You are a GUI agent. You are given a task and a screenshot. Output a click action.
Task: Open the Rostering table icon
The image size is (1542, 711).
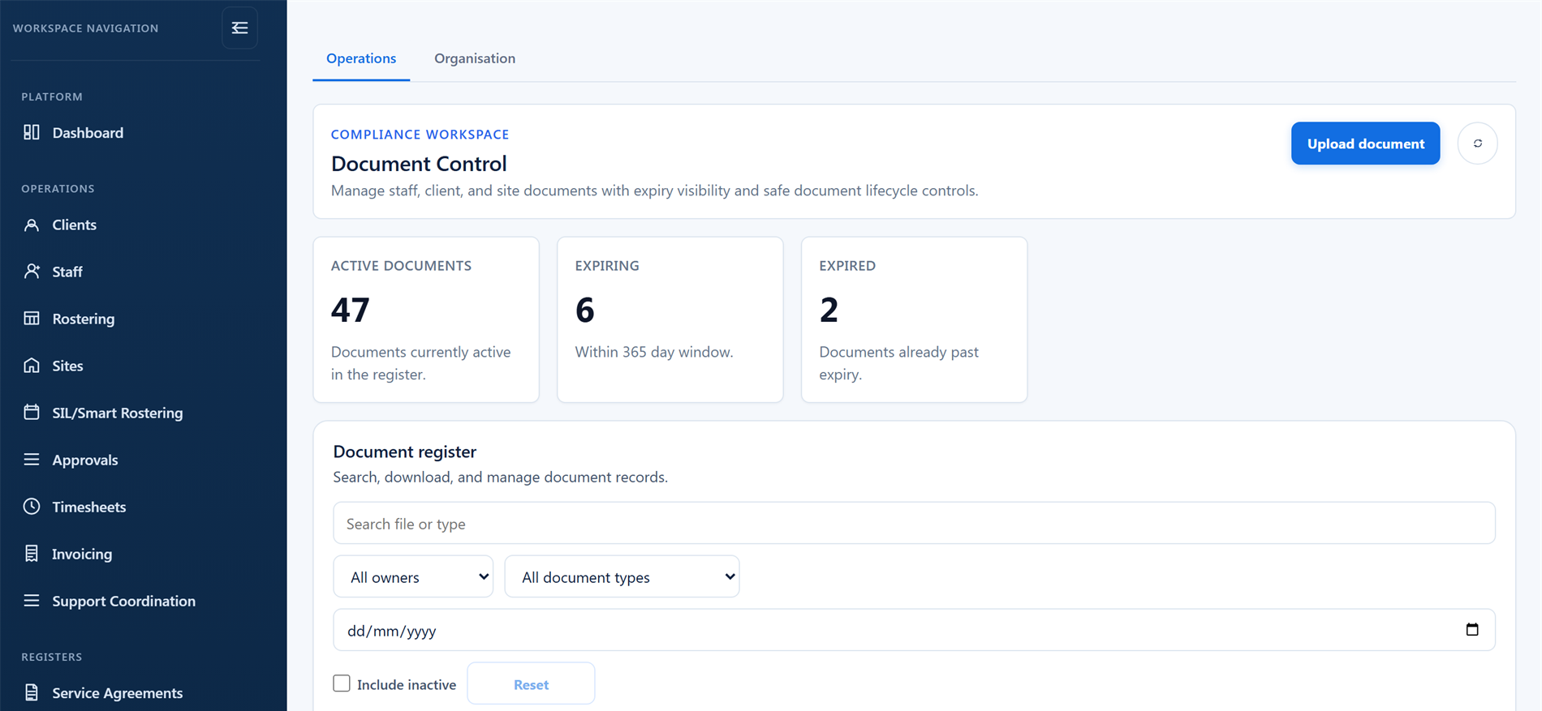point(32,319)
